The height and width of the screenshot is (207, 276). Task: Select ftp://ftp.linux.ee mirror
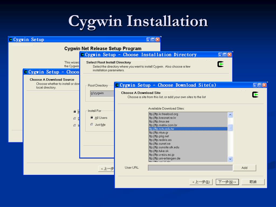click(188, 122)
